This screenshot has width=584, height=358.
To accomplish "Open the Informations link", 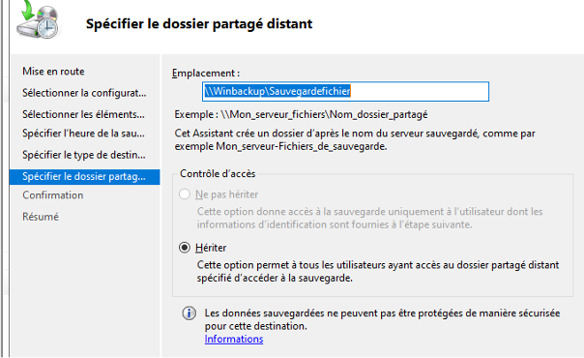I will [234, 339].
